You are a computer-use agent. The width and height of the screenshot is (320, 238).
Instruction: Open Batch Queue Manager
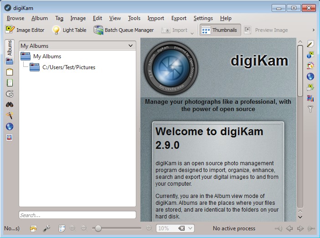[x=117, y=30]
